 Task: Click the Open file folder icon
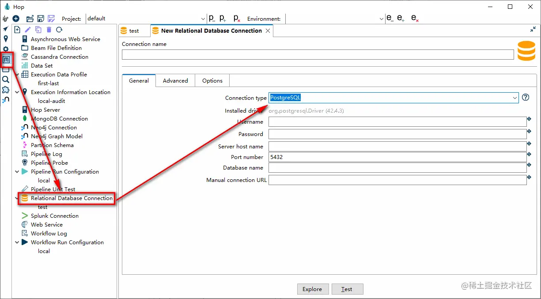pyautogui.click(x=30, y=19)
